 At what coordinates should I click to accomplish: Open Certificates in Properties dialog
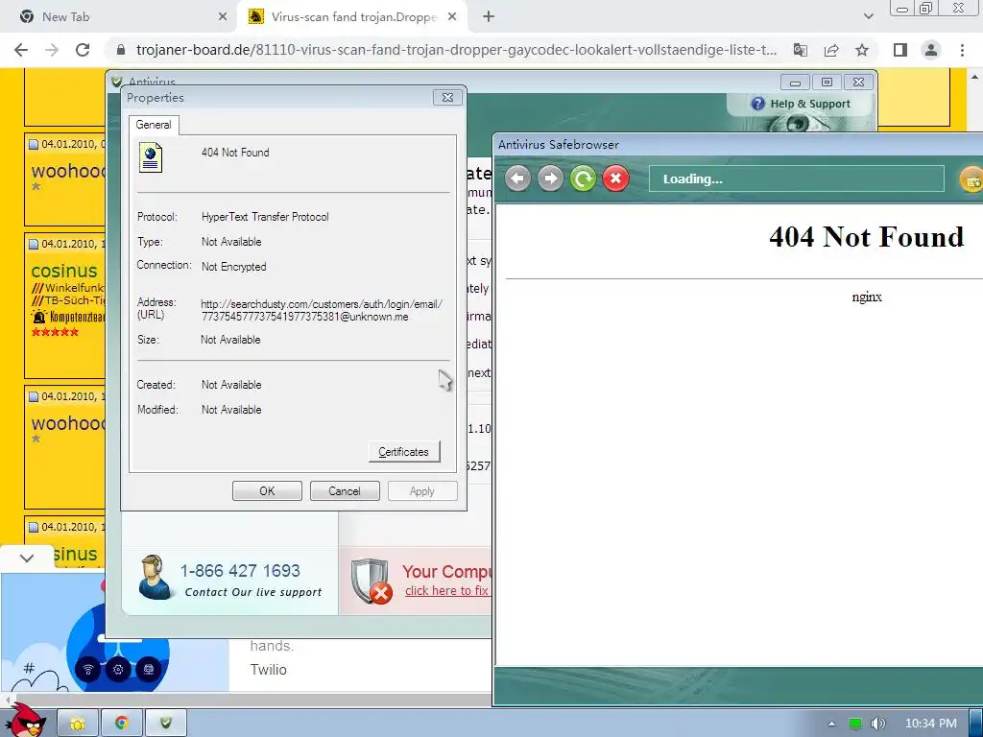tap(404, 452)
